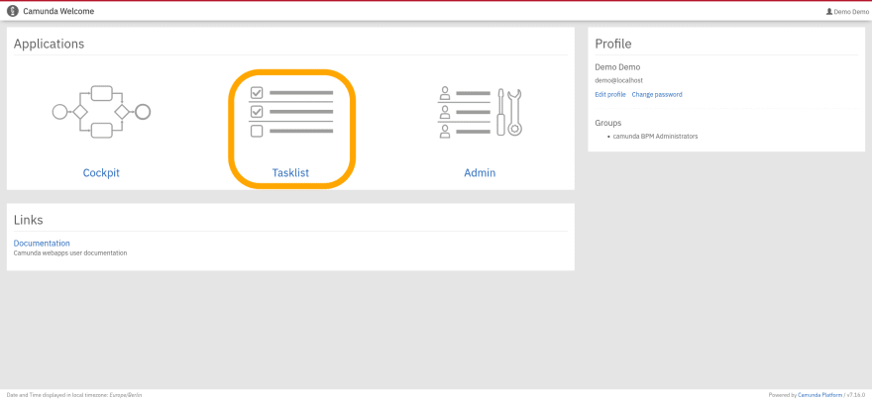Viewport: 872px width, 400px height.
Task: Select the Camunda Welcome header title
Action: point(58,11)
